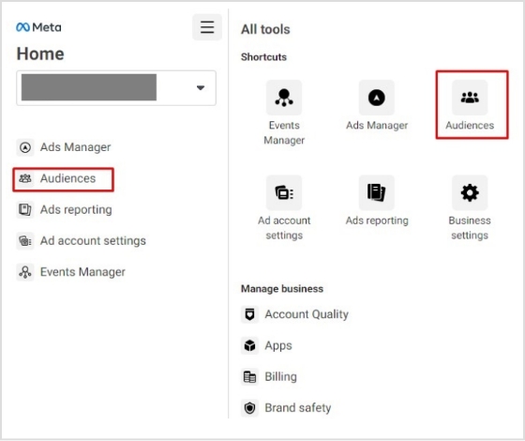Open Ads Manager shortcut tile icon

click(377, 98)
